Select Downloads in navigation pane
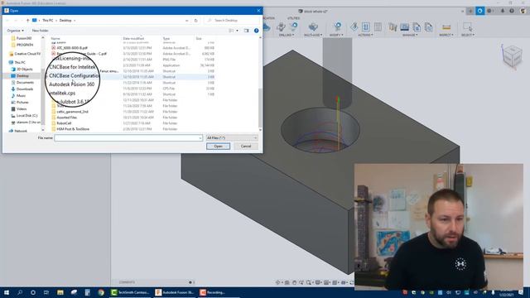 point(22,89)
